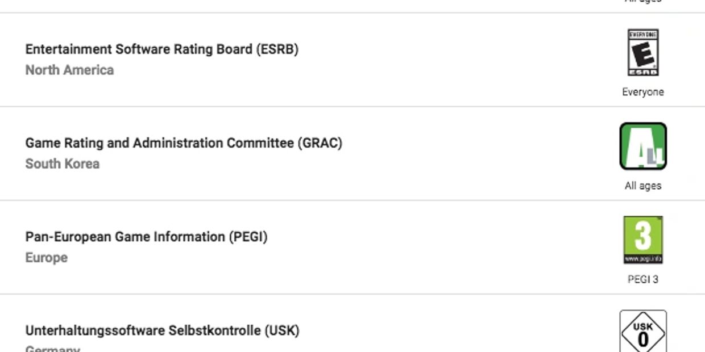Click the divider line above the ESRB row
Screen dimensions: 705x352
click(353, 12)
